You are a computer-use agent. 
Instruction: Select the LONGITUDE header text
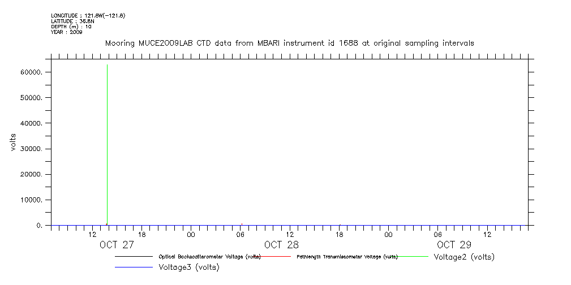click(x=88, y=15)
